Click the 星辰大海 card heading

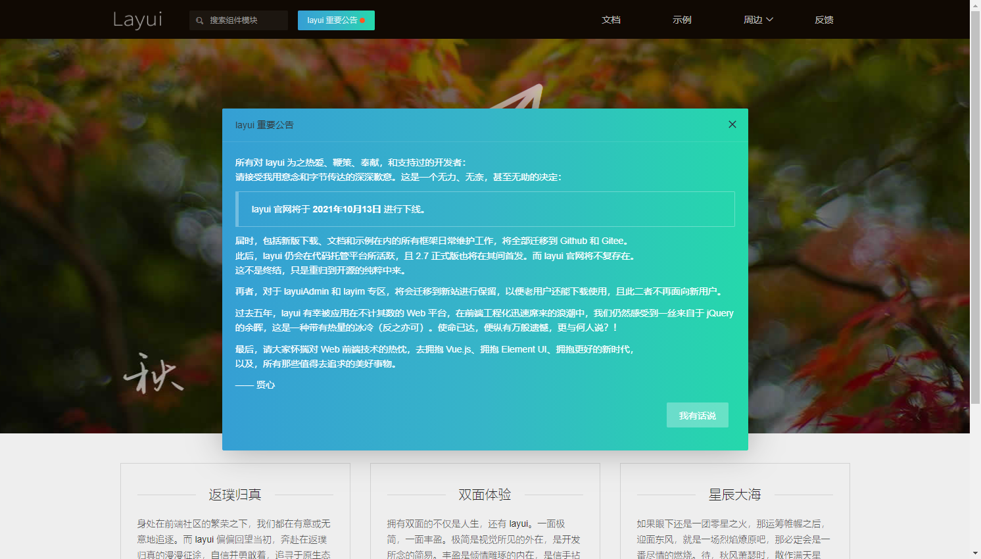pos(734,495)
